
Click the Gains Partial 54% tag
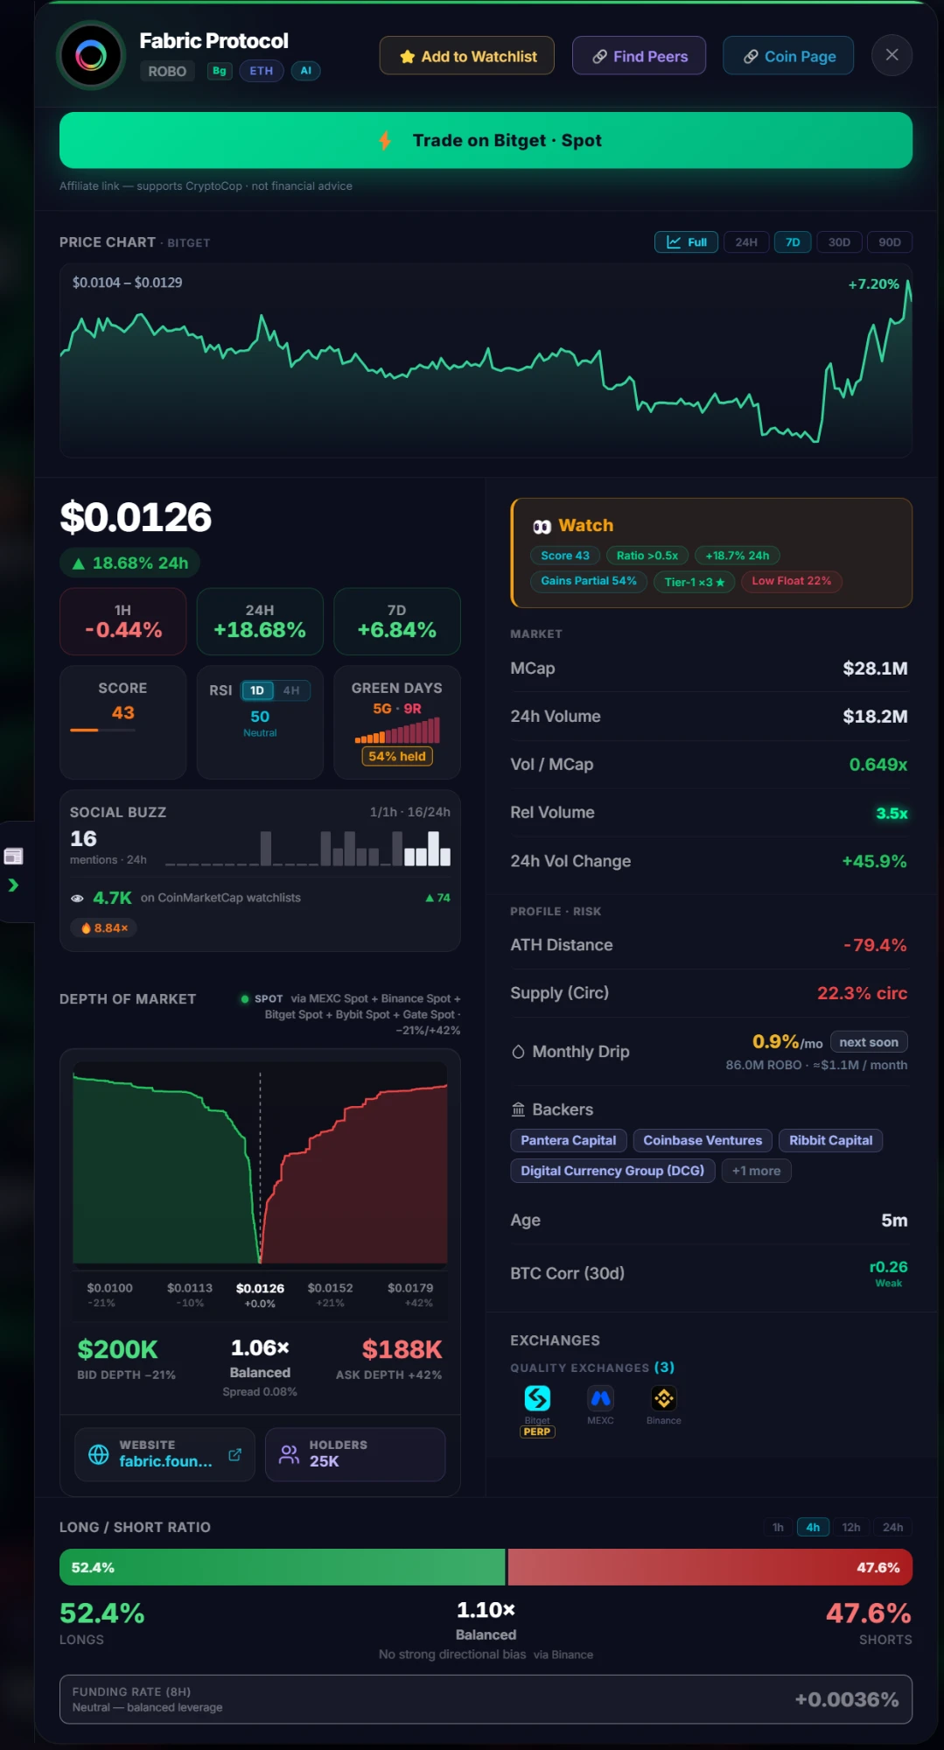(588, 581)
